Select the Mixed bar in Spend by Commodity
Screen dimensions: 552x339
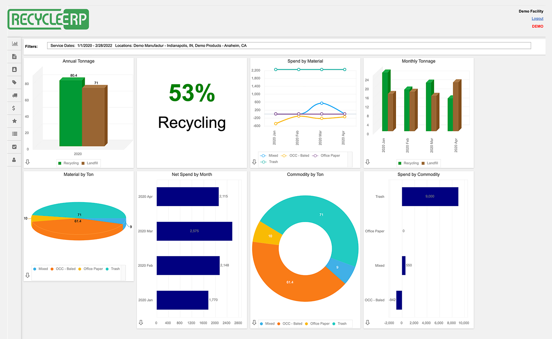[404, 266]
